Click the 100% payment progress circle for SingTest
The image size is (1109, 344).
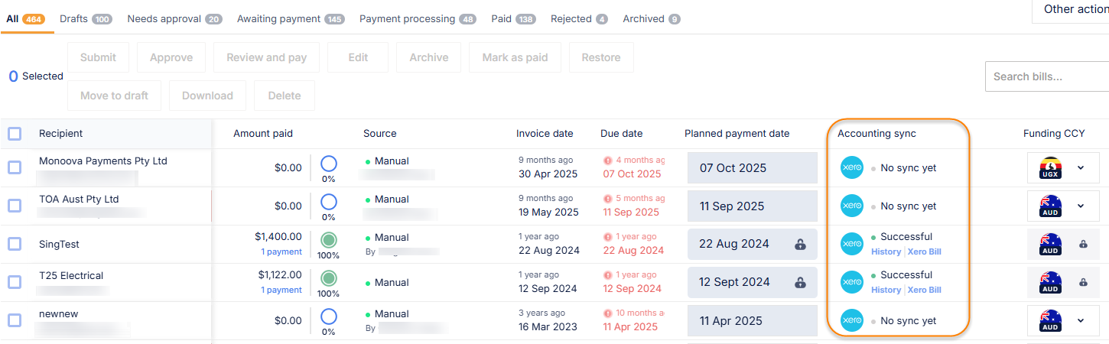329,240
